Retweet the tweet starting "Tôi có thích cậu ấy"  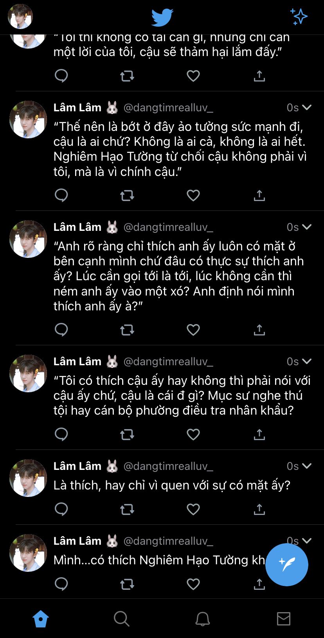point(127,434)
